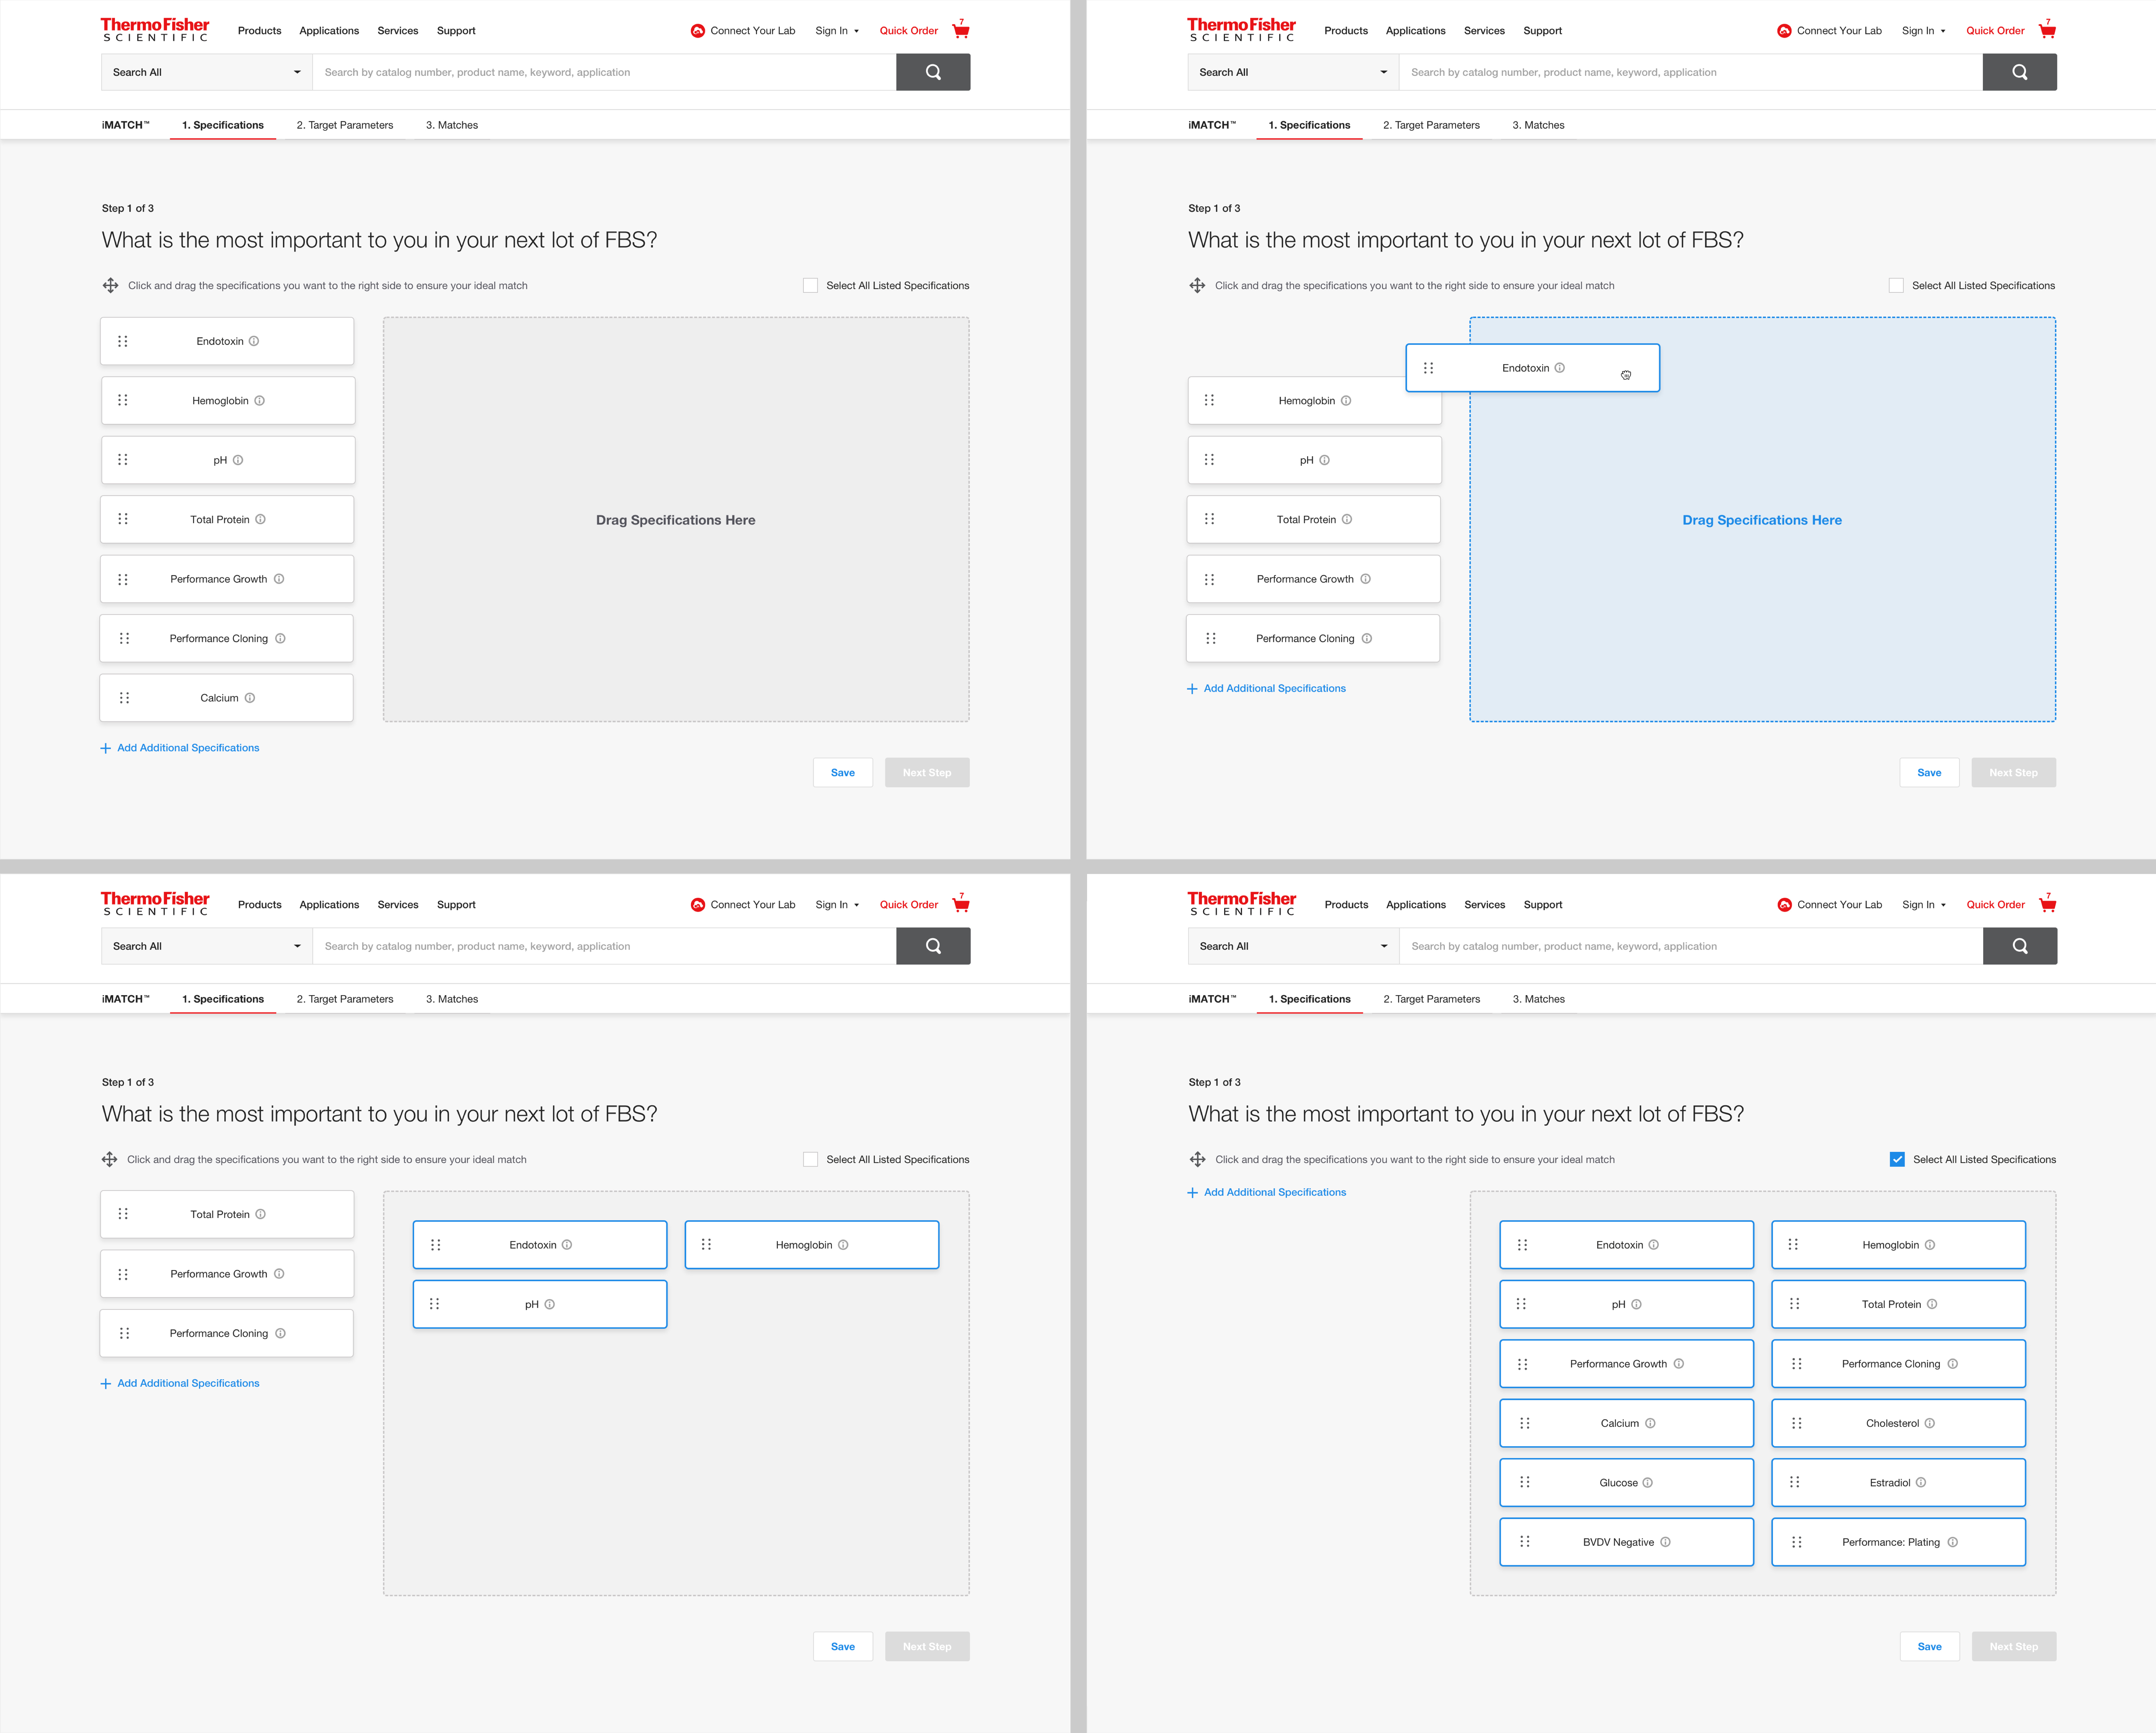The image size is (2156, 1733).
Task: Click Total Protein info icon in all-specs-selected screen
Action: (x=1932, y=1304)
